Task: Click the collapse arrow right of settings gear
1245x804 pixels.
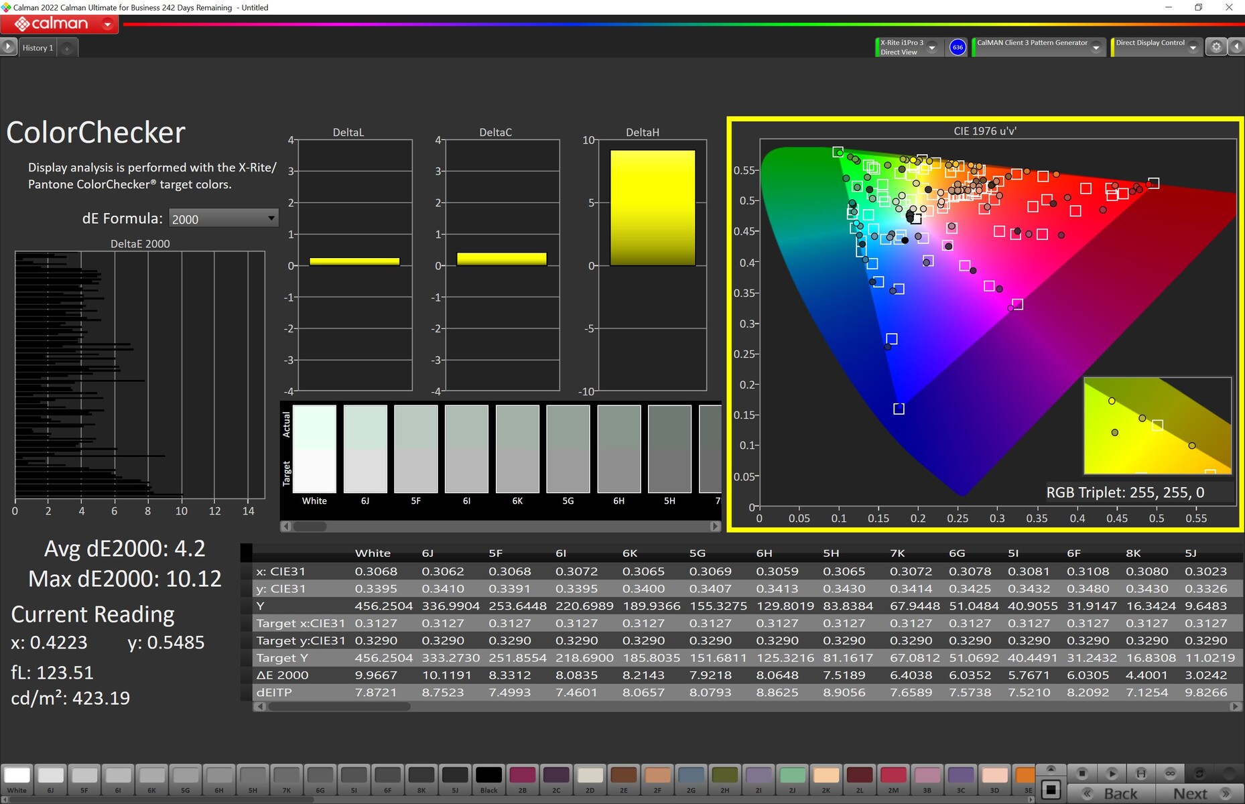Action: (x=1236, y=47)
